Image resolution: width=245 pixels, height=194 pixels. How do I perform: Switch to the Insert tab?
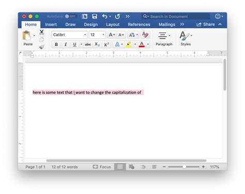click(x=51, y=24)
